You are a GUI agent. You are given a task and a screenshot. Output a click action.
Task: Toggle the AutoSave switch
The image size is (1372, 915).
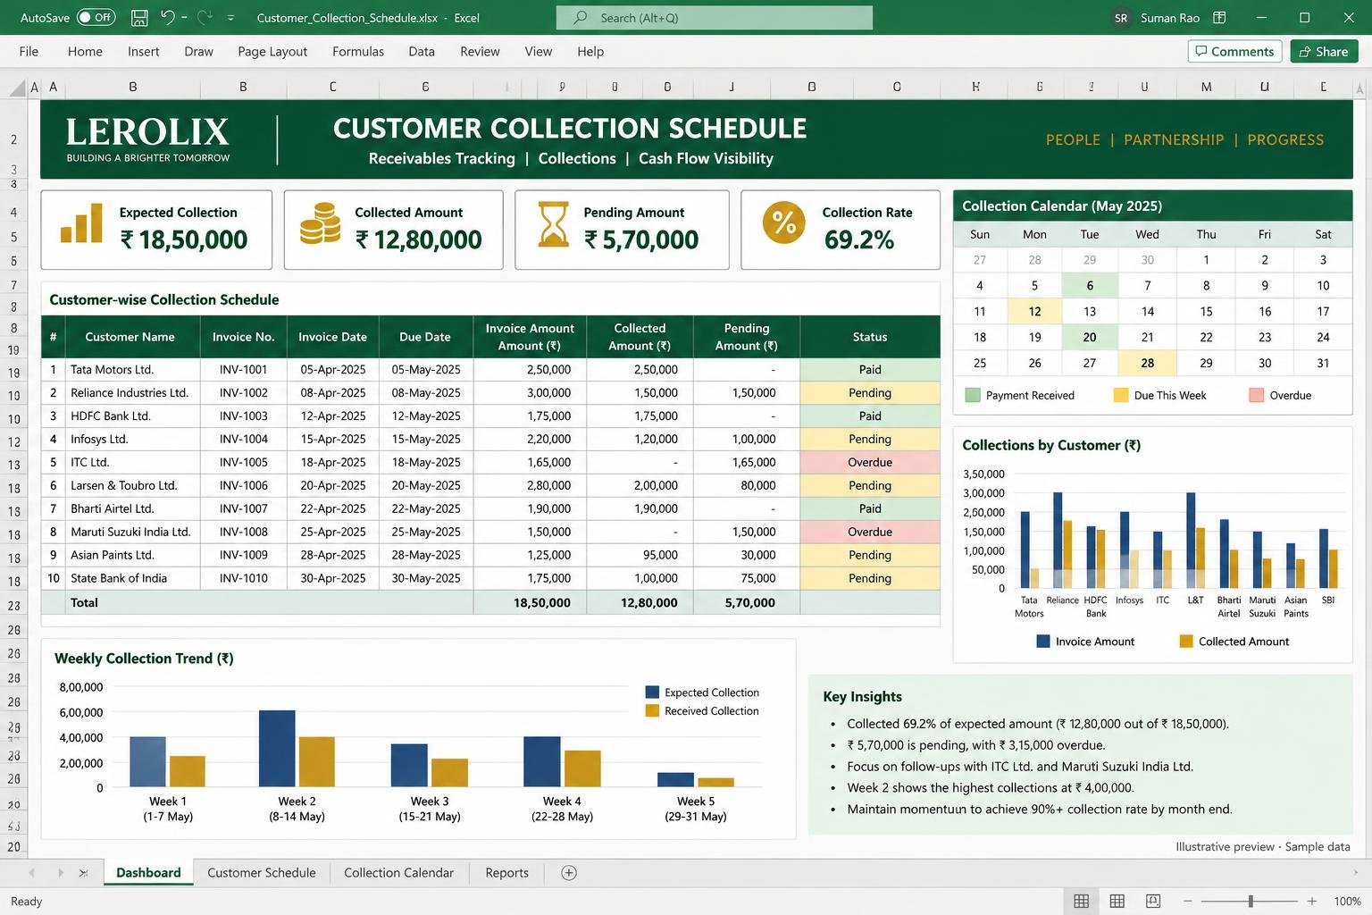(96, 17)
